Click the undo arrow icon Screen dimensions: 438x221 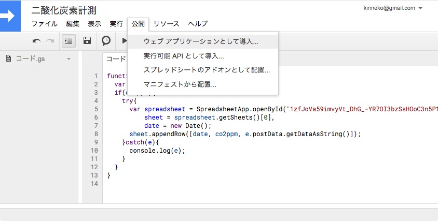click(x=36, y=41)
